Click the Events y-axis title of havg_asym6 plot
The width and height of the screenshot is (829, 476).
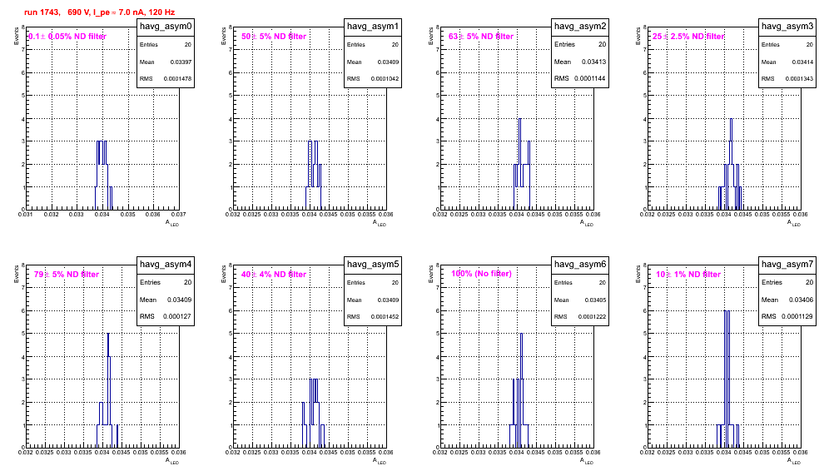tap(431, 274)
